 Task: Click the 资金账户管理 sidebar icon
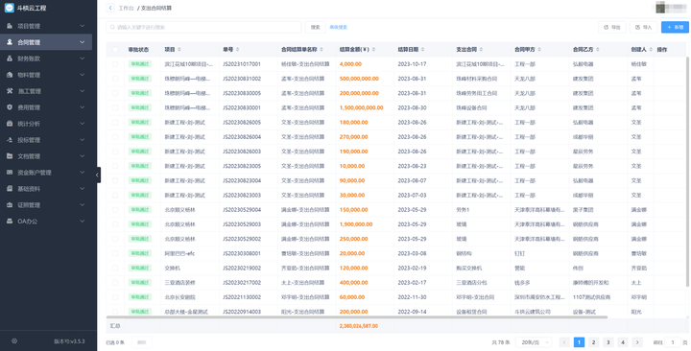(x=10, y=173)
